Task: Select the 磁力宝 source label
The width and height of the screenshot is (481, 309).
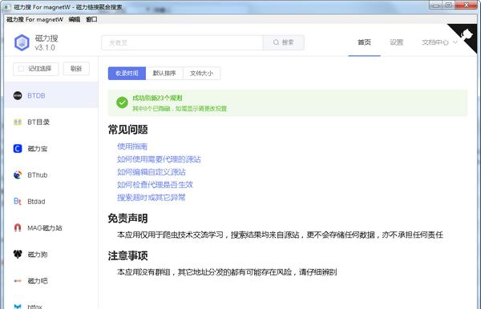Action: [38, 149]
